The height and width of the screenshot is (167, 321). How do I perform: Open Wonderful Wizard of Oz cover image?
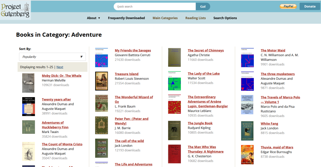click(x=102, y=103)
